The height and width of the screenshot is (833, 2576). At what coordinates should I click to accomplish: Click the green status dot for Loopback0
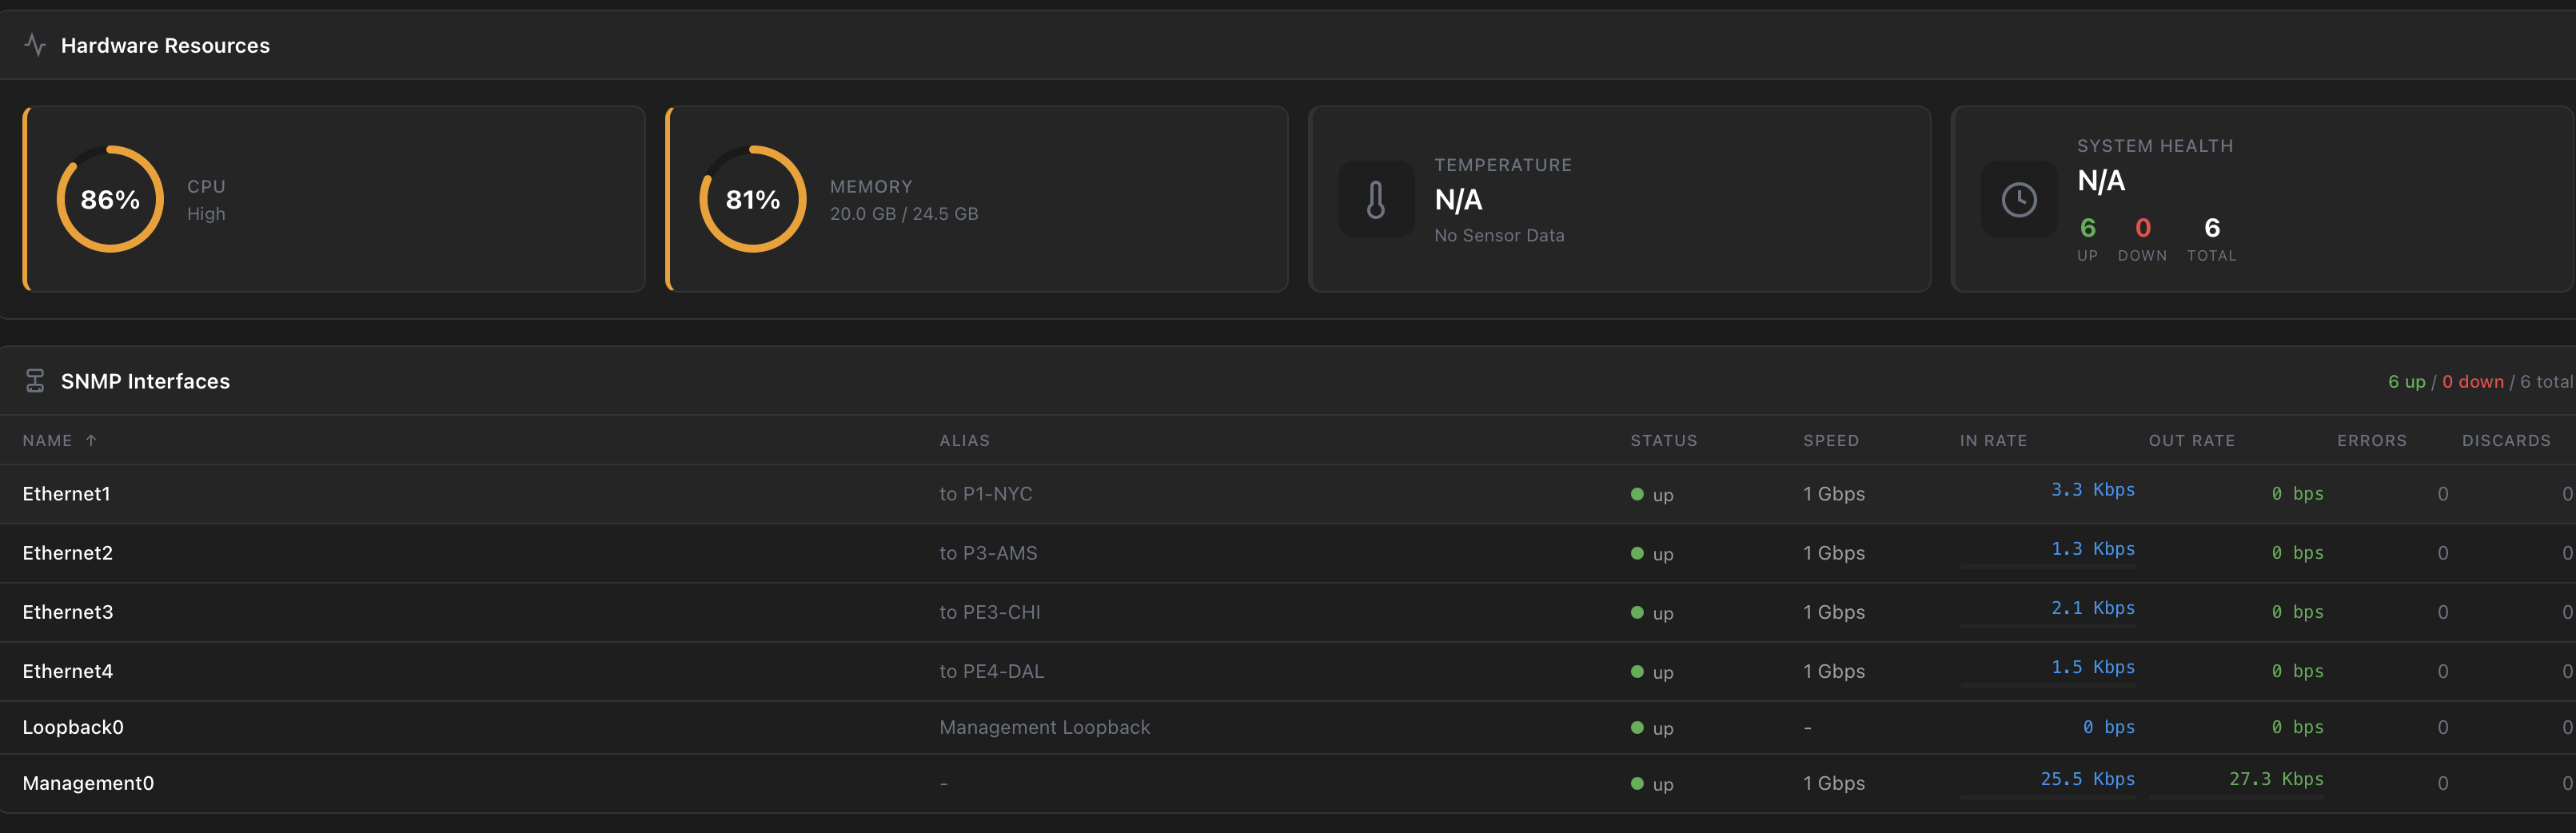(1637, 728)
